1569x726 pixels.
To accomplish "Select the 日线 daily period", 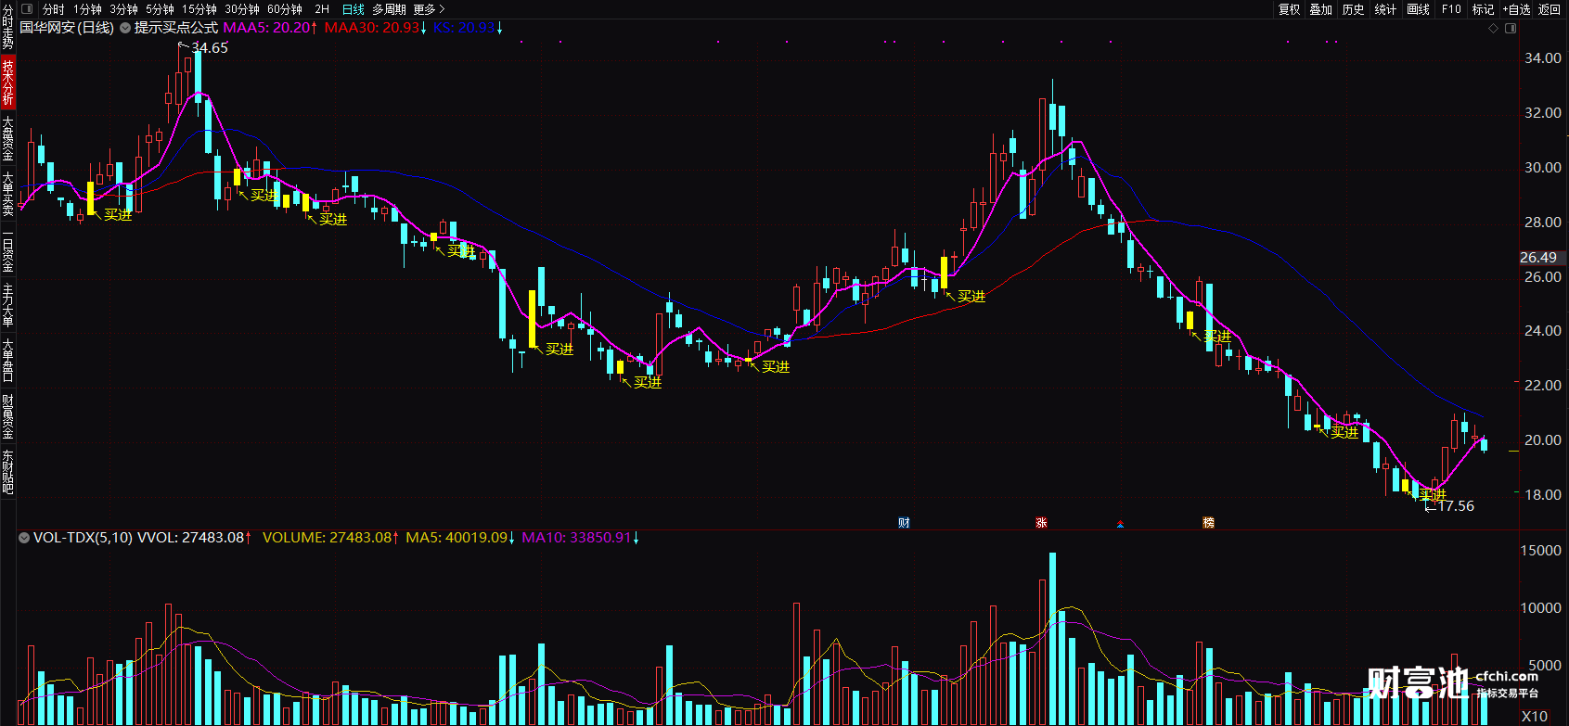I will tap(354, 9).
